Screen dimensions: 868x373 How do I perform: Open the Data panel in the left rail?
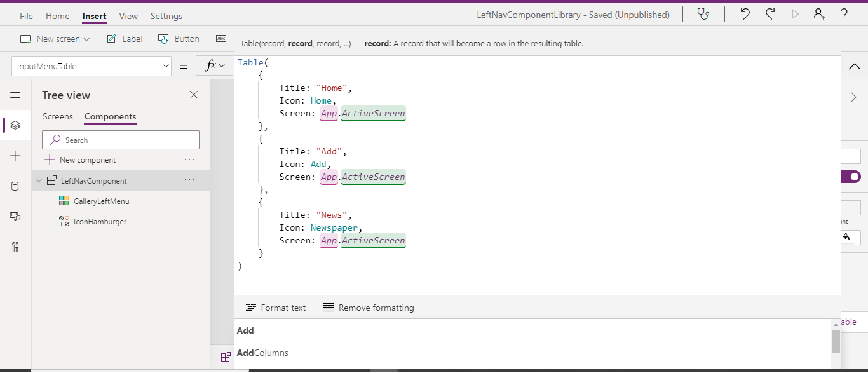(x=15, y=186)
